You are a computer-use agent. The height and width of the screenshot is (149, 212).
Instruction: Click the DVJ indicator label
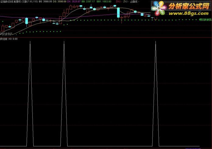[x=118, y=2]
